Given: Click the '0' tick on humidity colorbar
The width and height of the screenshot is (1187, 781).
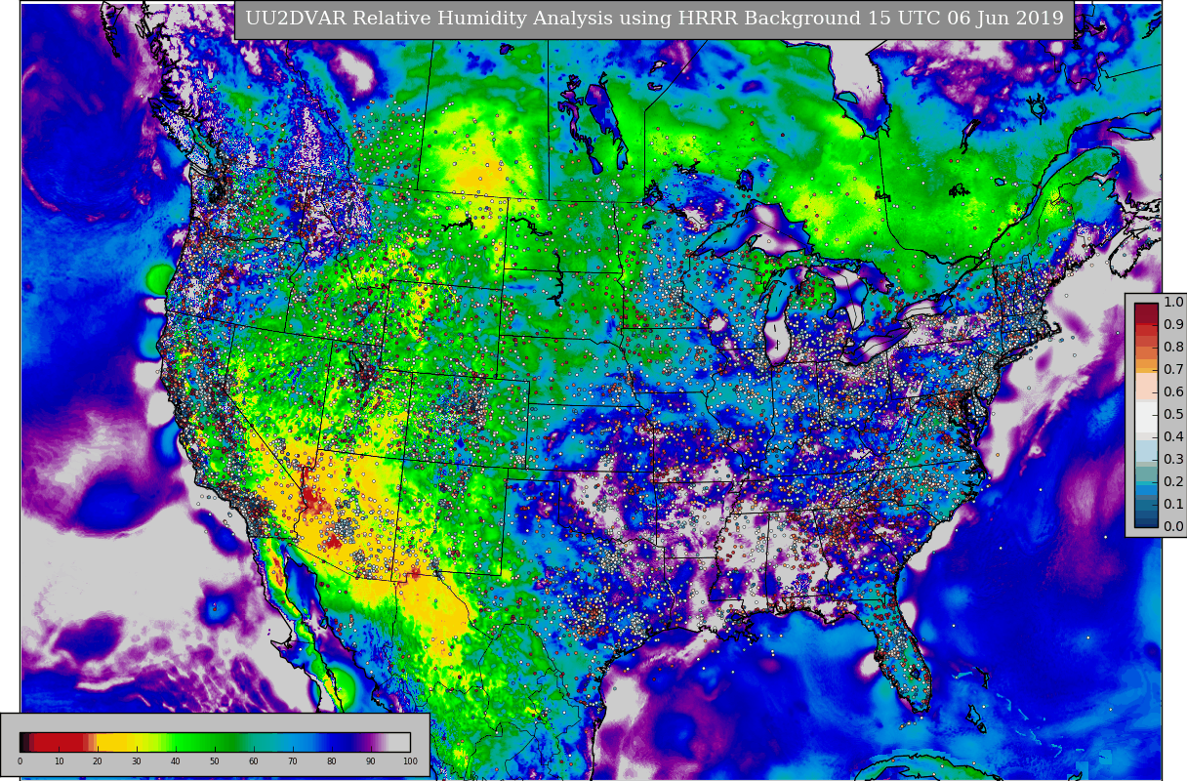Looking at the screenshot, I should 20,761.
